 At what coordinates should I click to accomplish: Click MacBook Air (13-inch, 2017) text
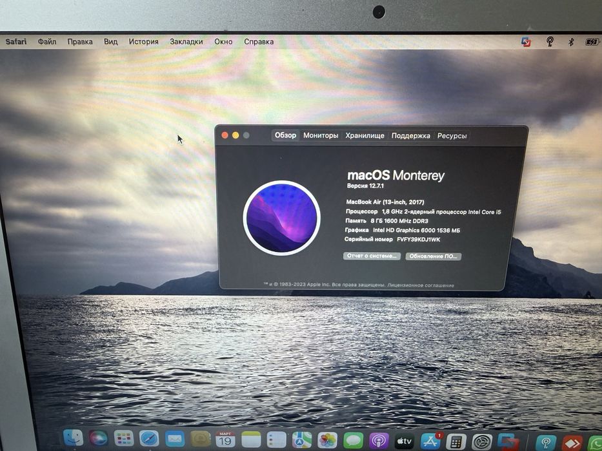(385, 202)
